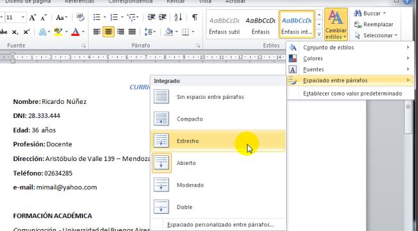Click the vertical scrollbar thumb
This screenshot has width=418, height=231.
(x=408, y=117)
